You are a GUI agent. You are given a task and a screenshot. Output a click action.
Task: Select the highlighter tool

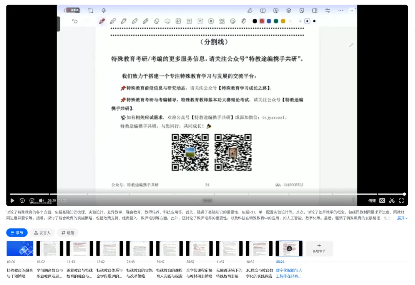pos(135,21)
